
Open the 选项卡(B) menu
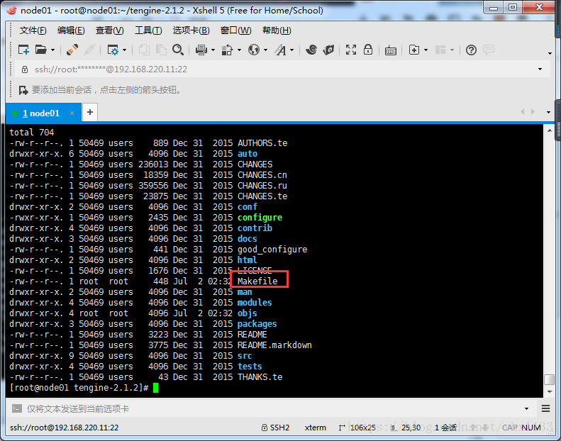tap(191, 30)
